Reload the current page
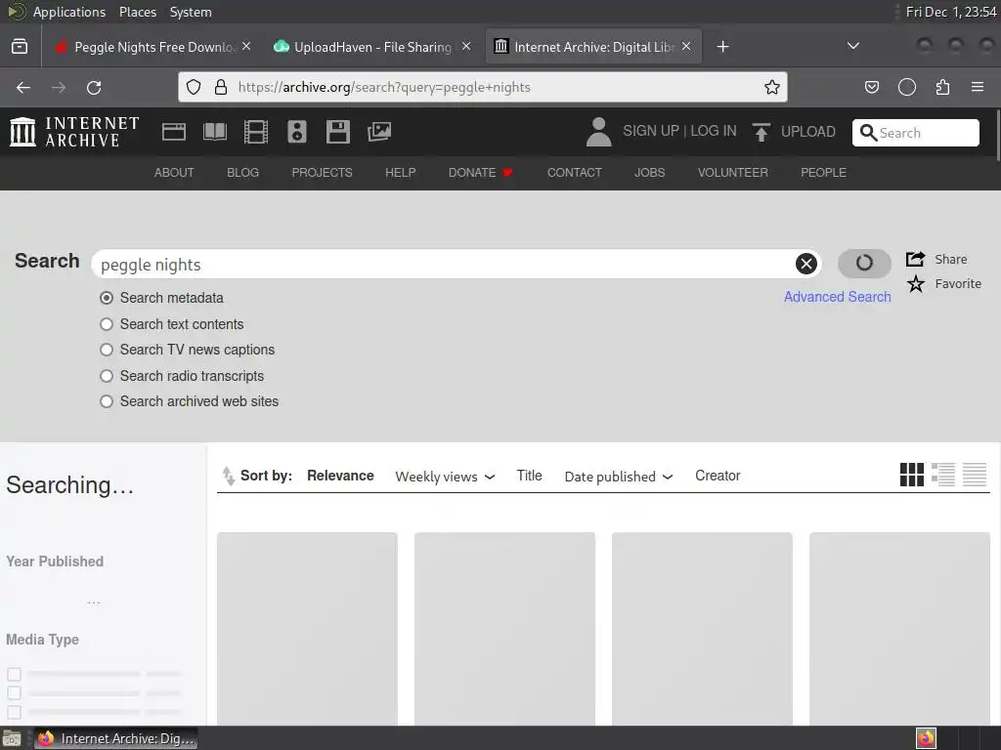This screenshot has height=750, width=1001. (94, 87)
